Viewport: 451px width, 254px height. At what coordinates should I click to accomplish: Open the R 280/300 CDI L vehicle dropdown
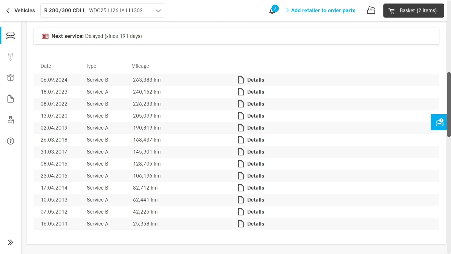(x=103, y=11)
